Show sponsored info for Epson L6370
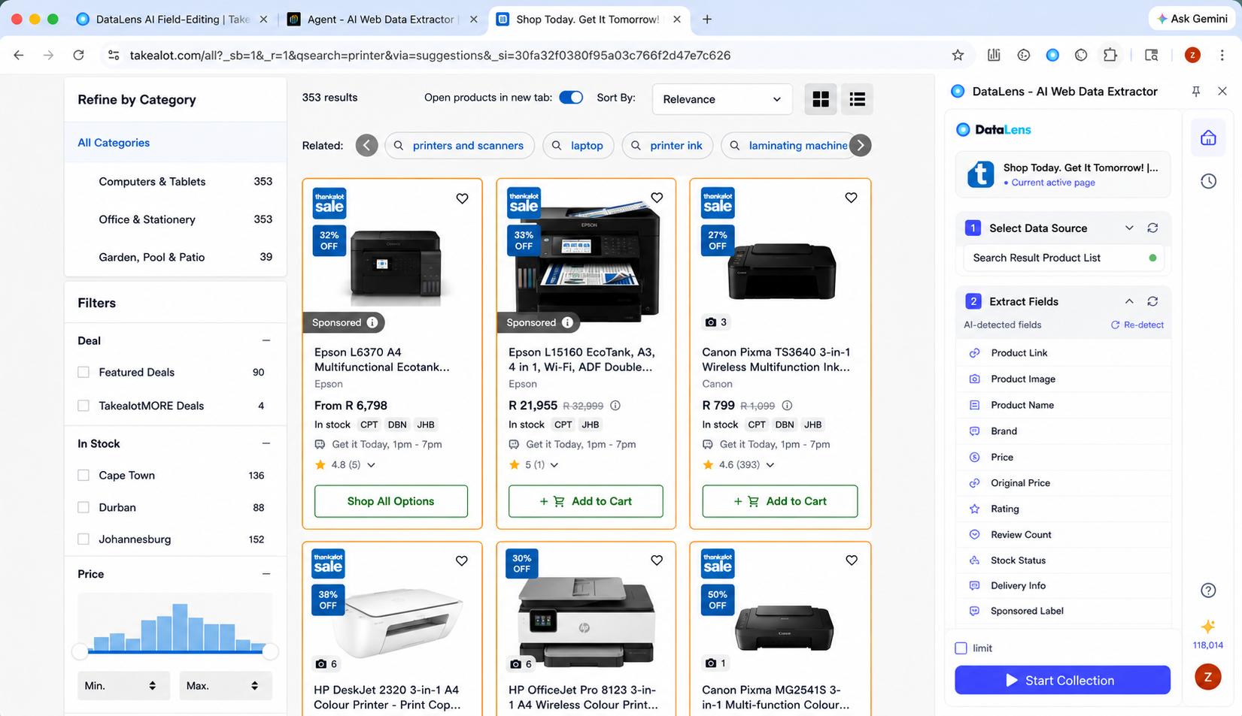The width and height of the screenshot is (1242, 716). pyautogui.click(x=372, y=322)
